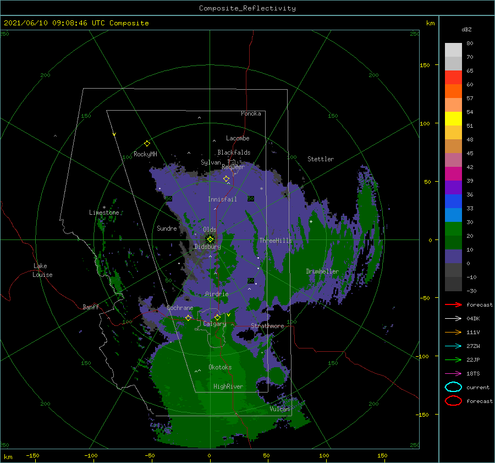Click the green 22JP arrow legend icon
The height and width of the screenshot is (463, 495).
[x=453, y=359]
